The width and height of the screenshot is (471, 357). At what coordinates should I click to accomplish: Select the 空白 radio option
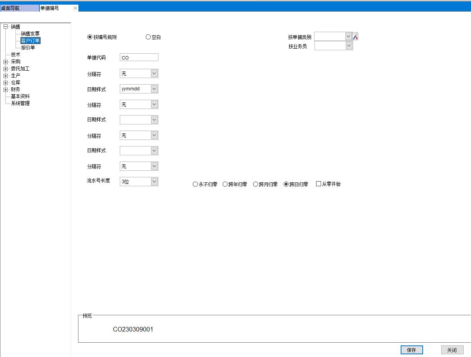coord(148,37)
